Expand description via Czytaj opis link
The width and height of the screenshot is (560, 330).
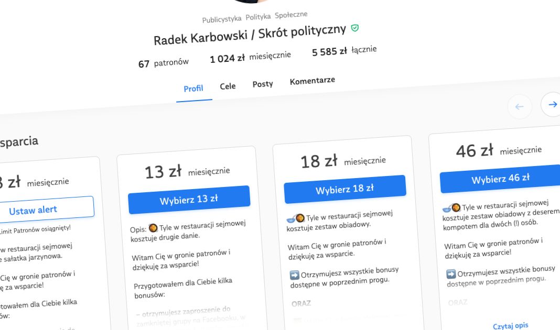(x=510, y=326)
